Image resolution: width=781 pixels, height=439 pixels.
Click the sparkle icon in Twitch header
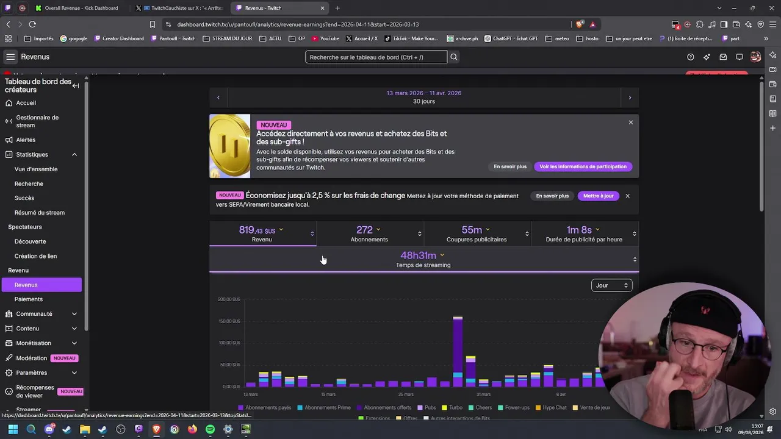707,57
